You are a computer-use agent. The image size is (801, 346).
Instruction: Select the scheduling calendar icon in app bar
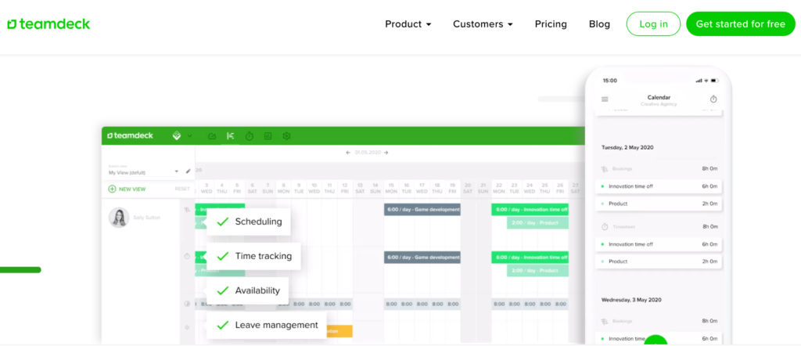(231, 136)
